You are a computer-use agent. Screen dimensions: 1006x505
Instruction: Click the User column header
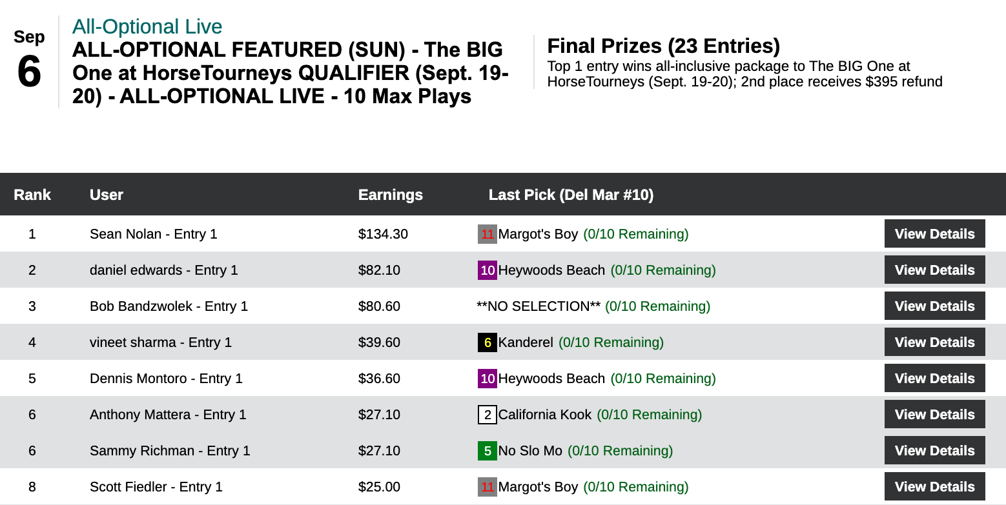click(x=107, y=195)
